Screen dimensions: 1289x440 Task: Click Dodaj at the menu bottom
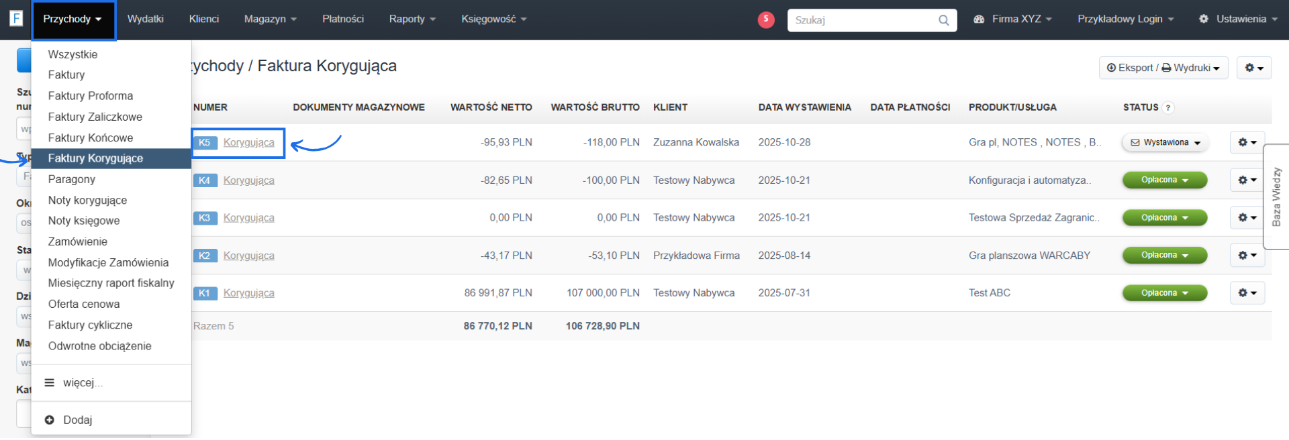77,420
